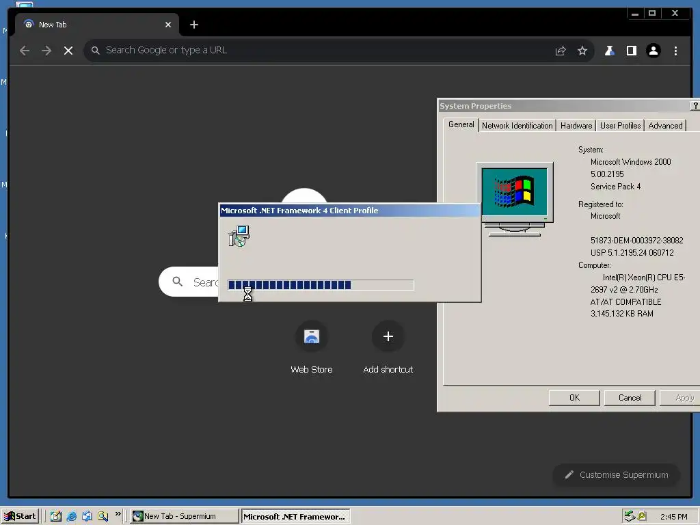Open the Advanced tab
Viewport: 700px width, 525px height.
[x=665, y=126]
